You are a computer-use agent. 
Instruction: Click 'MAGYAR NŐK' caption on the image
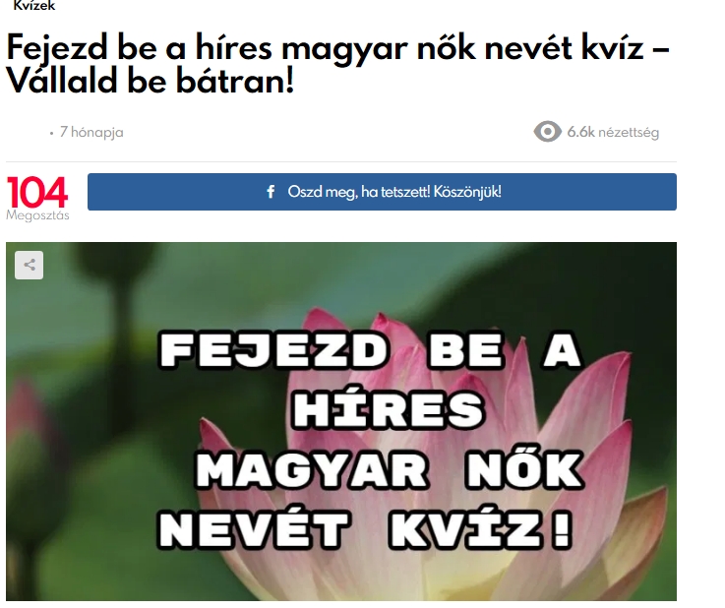point(390,470)
